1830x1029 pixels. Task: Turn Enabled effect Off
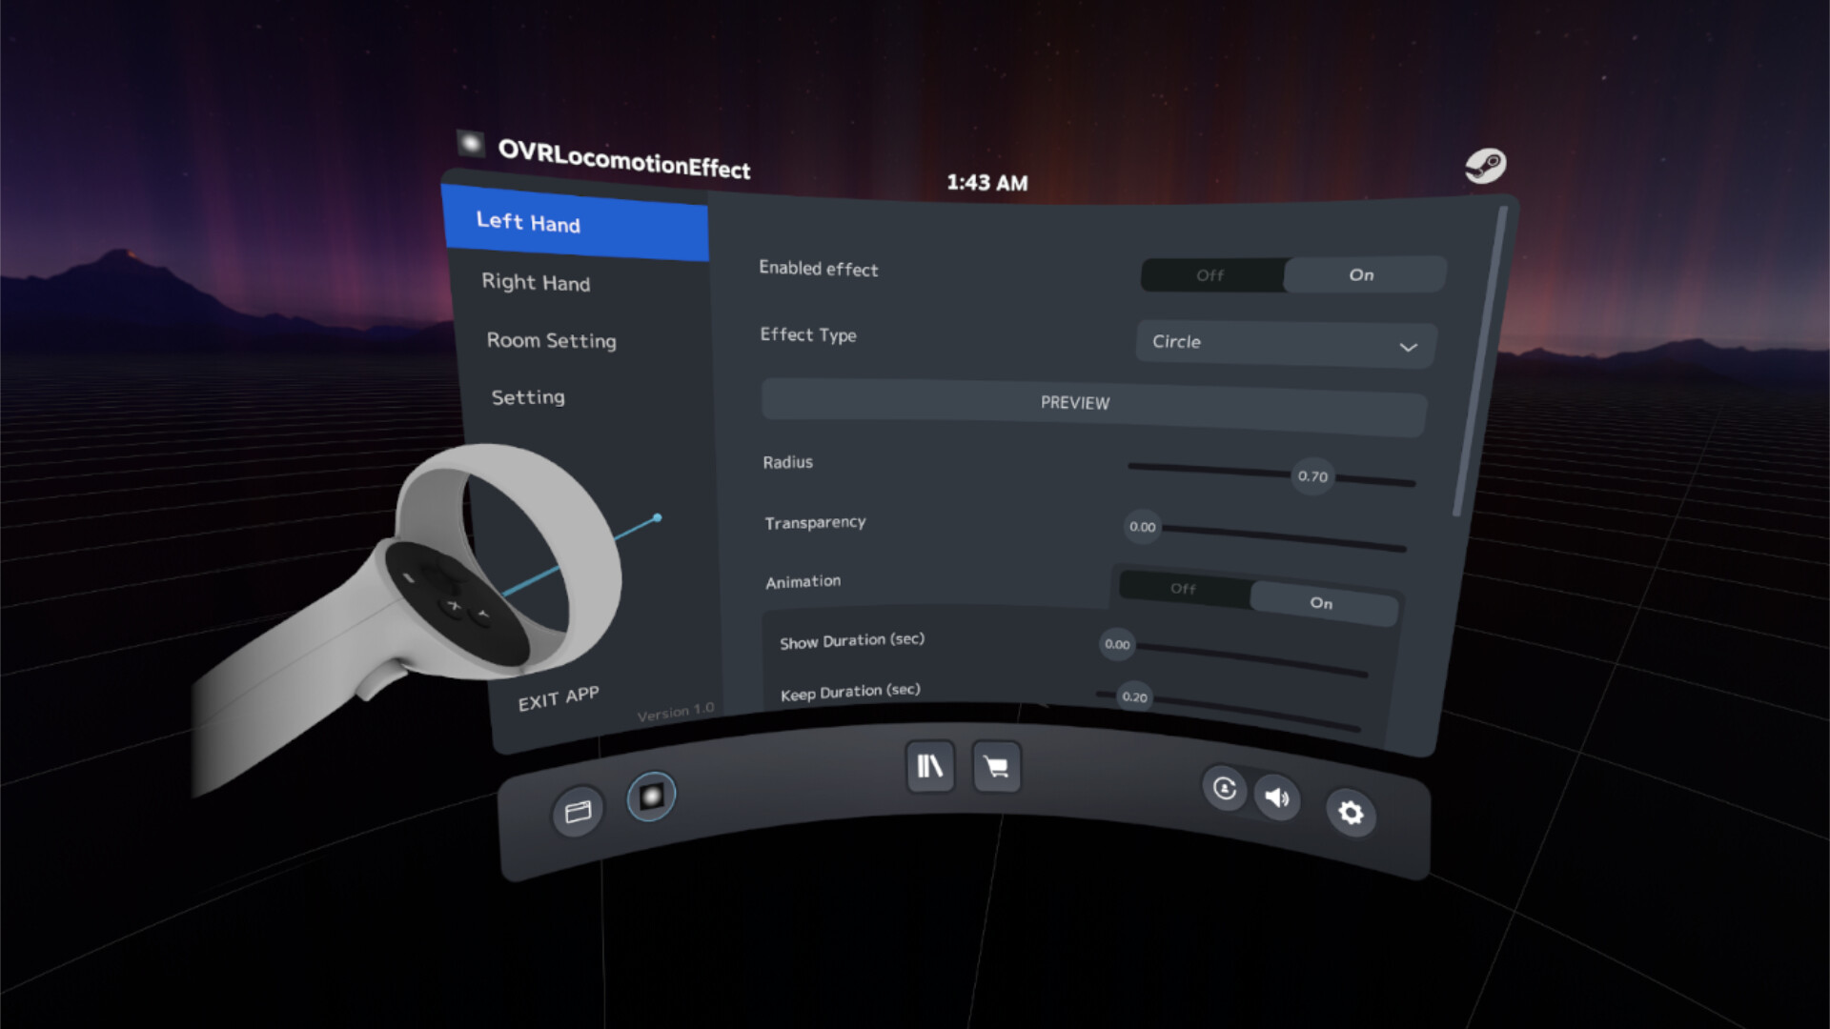coord(1210,275)
